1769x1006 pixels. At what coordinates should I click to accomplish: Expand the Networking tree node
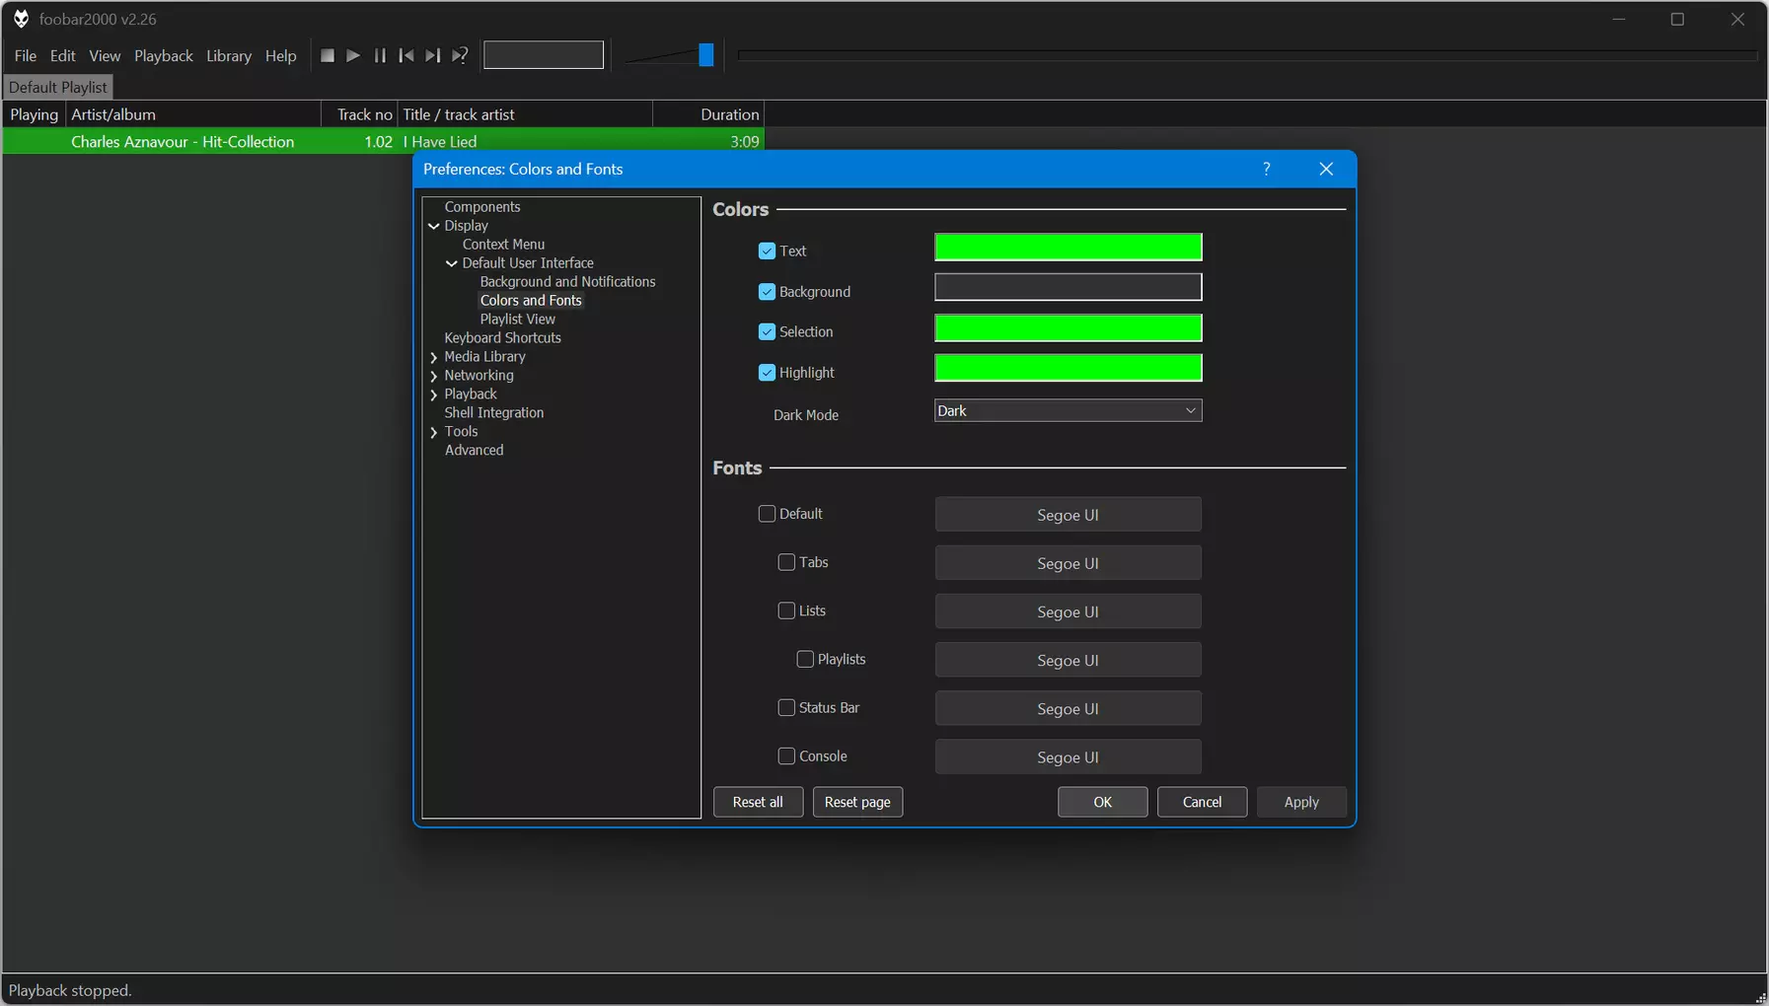pos(434,376)
